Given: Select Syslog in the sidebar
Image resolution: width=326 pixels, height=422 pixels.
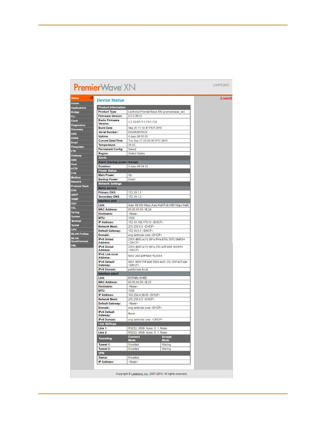Looking at the screenshot, I should coord(82,212).
